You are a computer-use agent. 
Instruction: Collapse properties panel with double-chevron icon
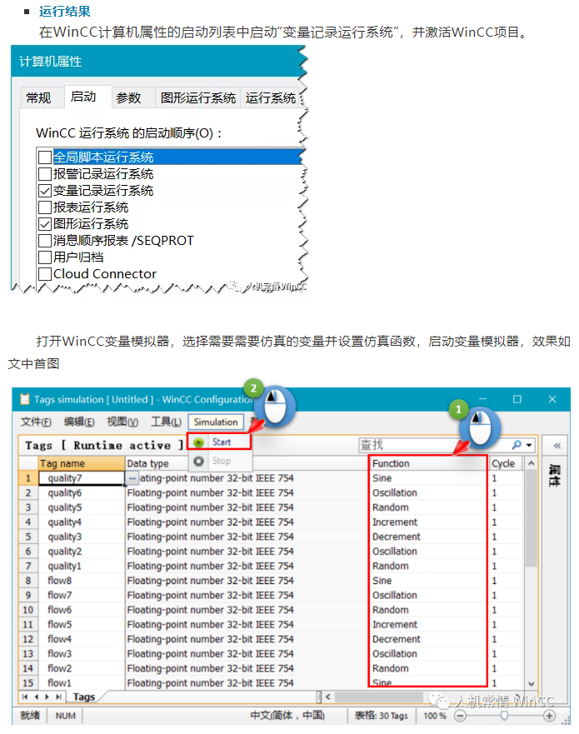557,445
